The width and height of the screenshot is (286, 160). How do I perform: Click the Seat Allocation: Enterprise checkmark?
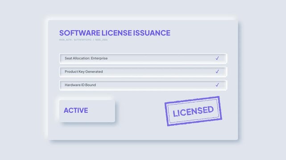pyautogui.click(x=217, y=58)
